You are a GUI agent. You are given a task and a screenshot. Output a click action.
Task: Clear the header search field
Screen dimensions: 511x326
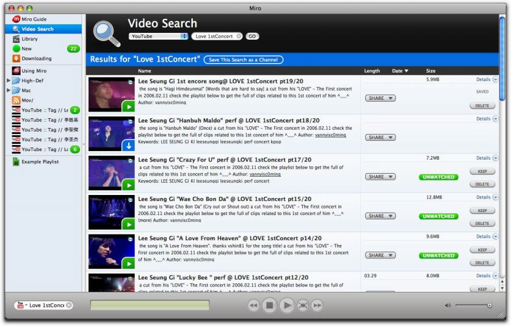(x=239, y=36)
